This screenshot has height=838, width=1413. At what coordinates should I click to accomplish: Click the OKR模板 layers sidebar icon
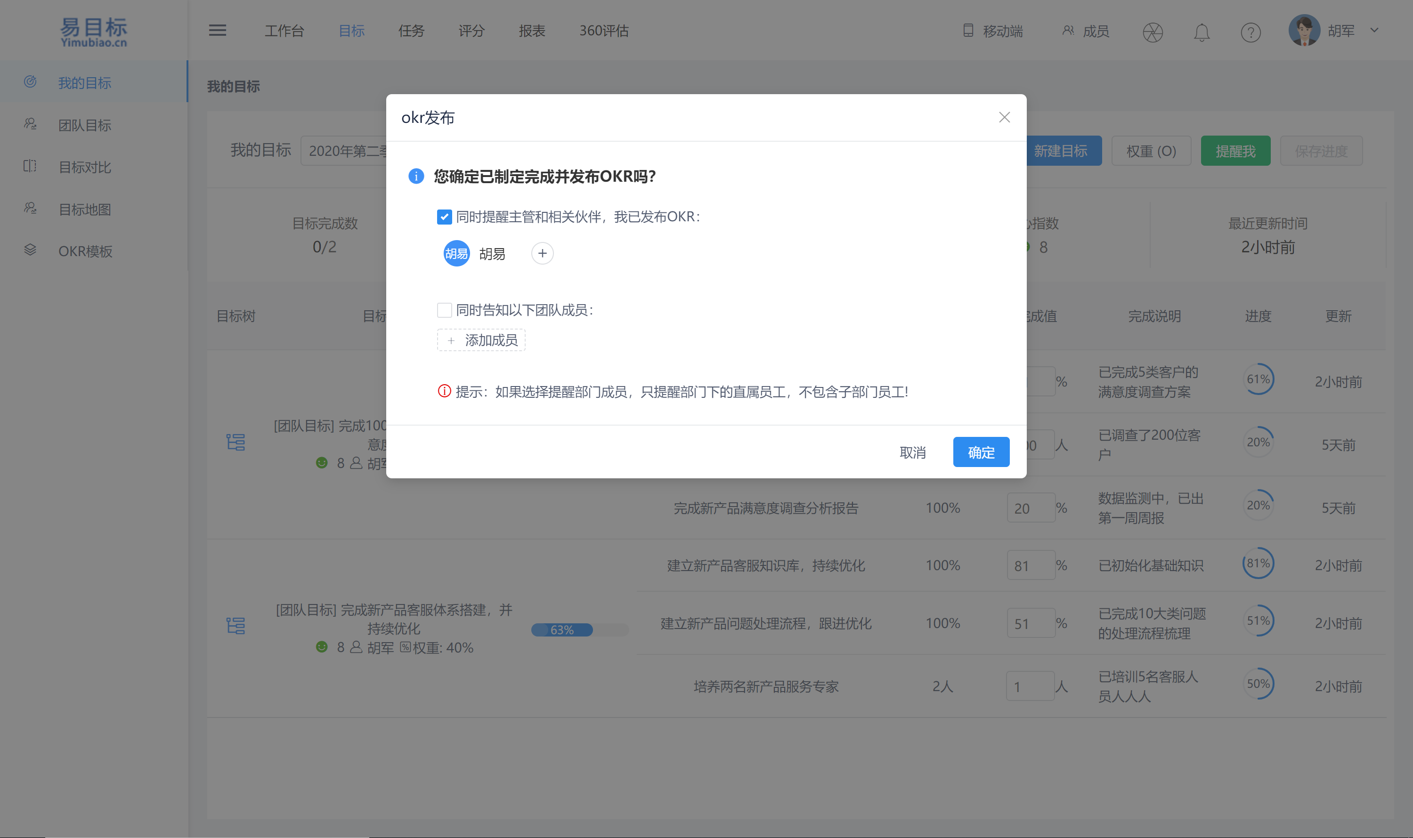(x=31, y=250)
